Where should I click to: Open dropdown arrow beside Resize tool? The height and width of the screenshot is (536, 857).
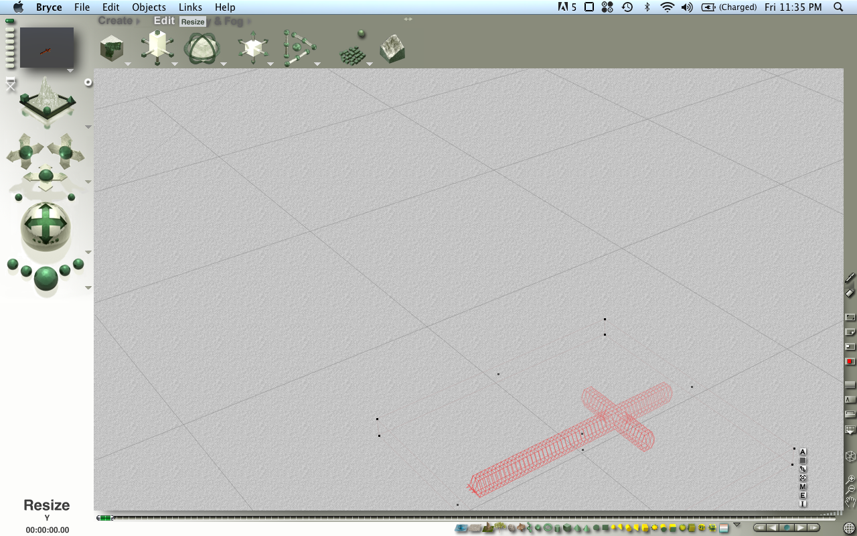(175, 64)
